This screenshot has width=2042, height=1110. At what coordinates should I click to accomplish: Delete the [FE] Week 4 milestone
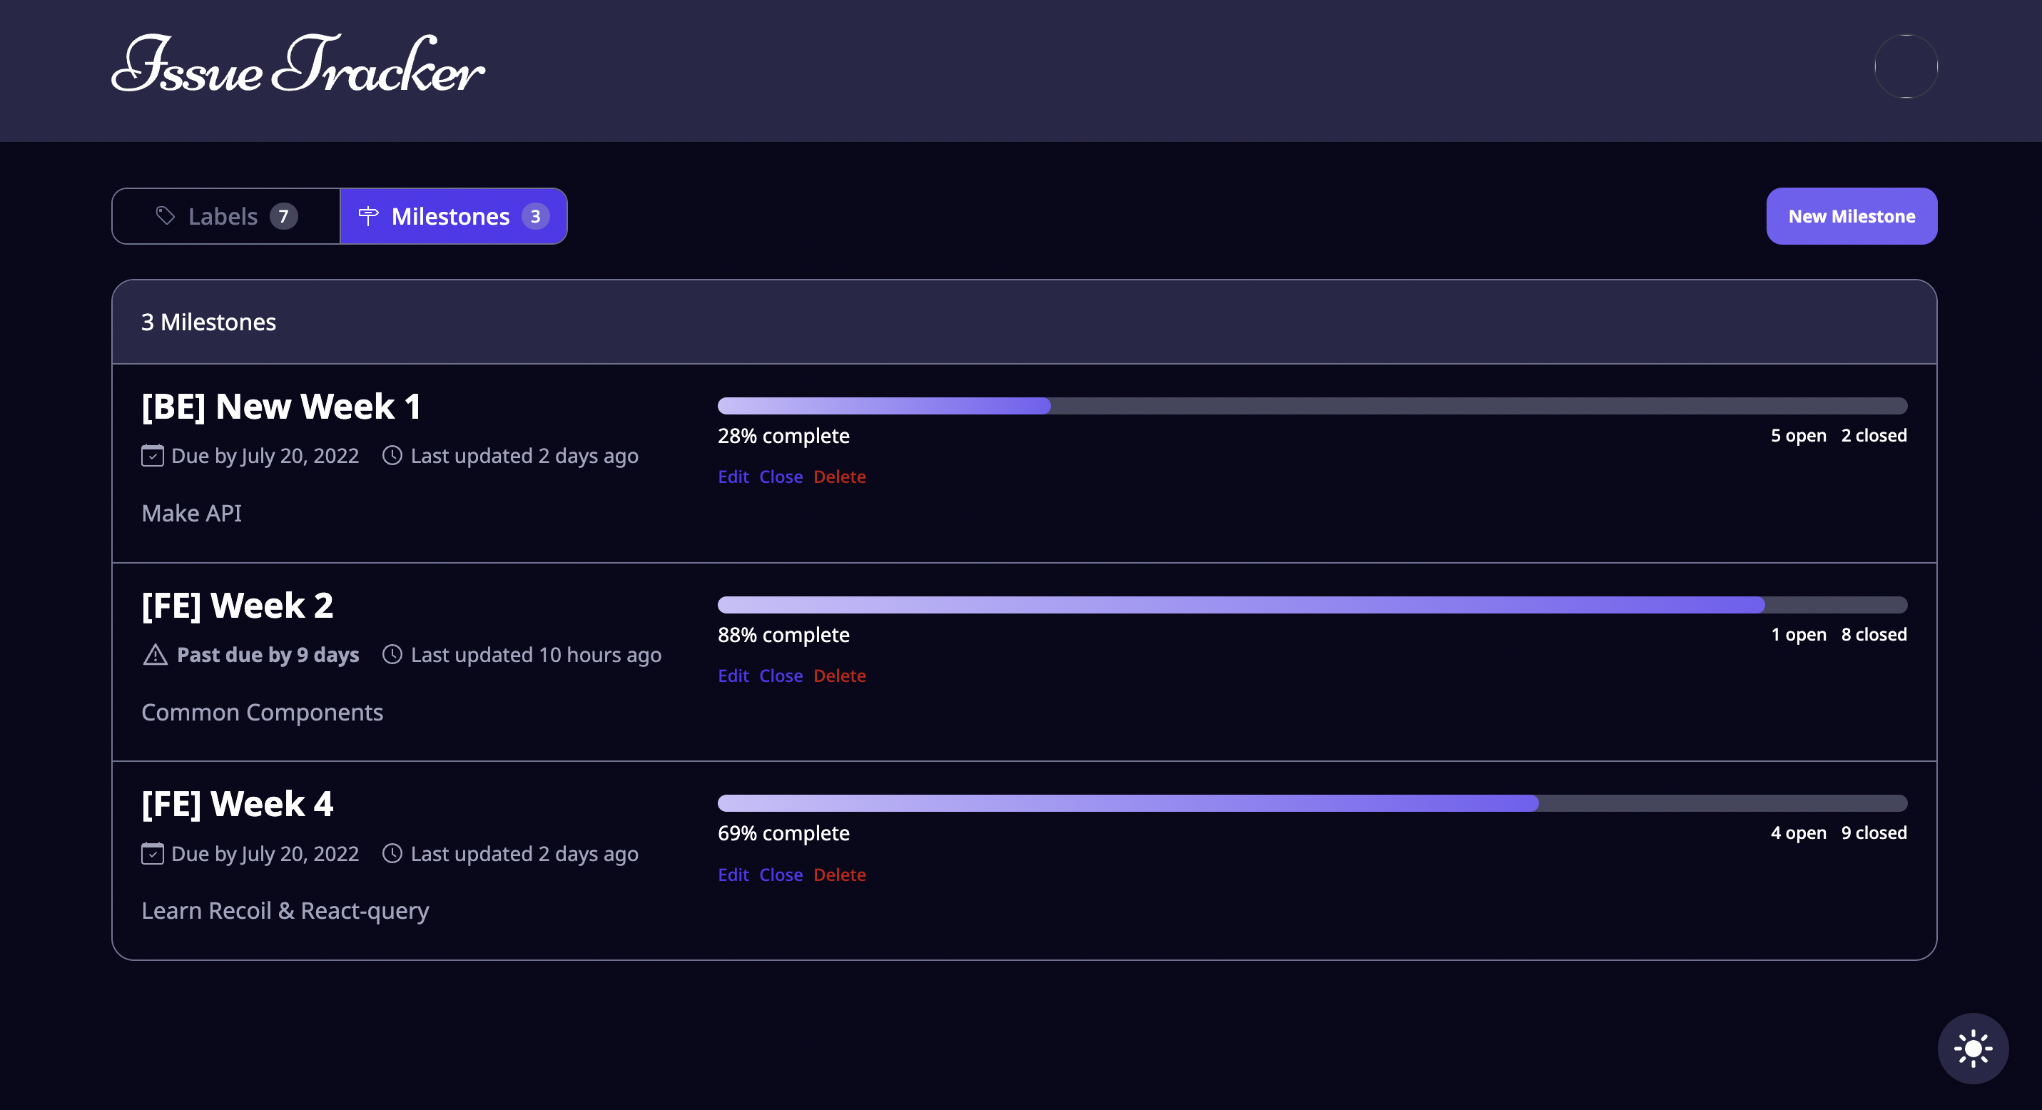click(838, 875)
